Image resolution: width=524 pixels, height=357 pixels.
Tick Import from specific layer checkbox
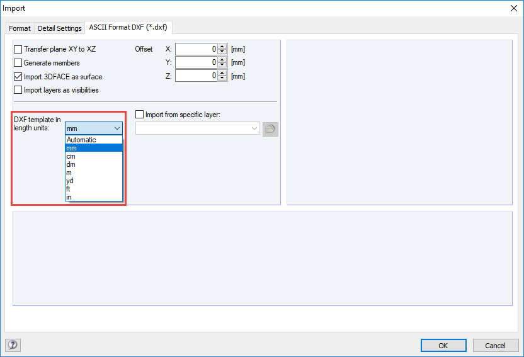coord(139,115)
